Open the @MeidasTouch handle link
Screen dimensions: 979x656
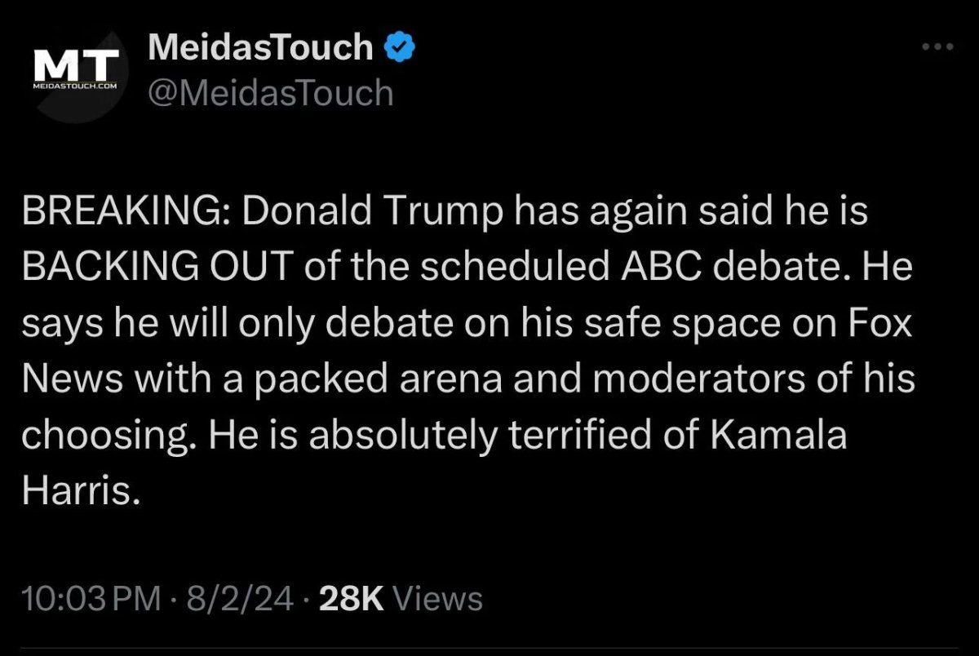tap(271, 93)
